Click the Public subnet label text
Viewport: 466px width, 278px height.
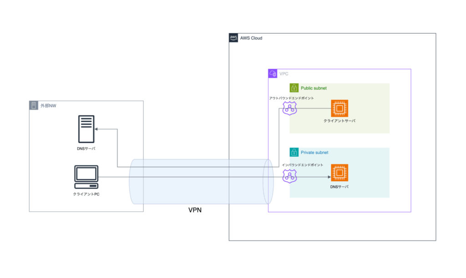tap(314, 88)
